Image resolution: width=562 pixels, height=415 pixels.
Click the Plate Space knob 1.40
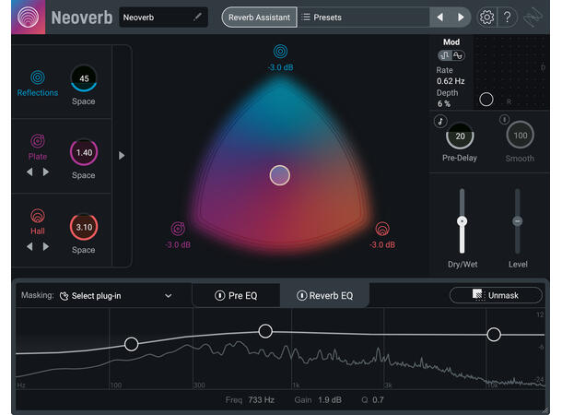coord(84,152)
